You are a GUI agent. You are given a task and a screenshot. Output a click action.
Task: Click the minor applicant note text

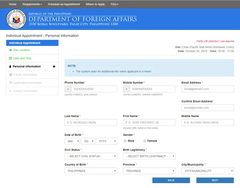pos(114,71)
